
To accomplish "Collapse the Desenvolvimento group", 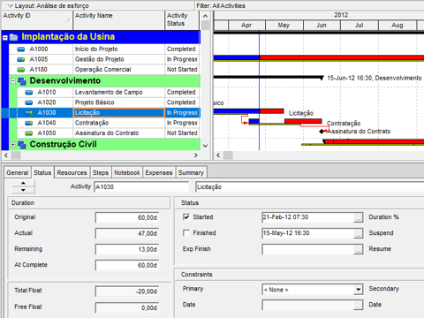I will coord(13,80).
